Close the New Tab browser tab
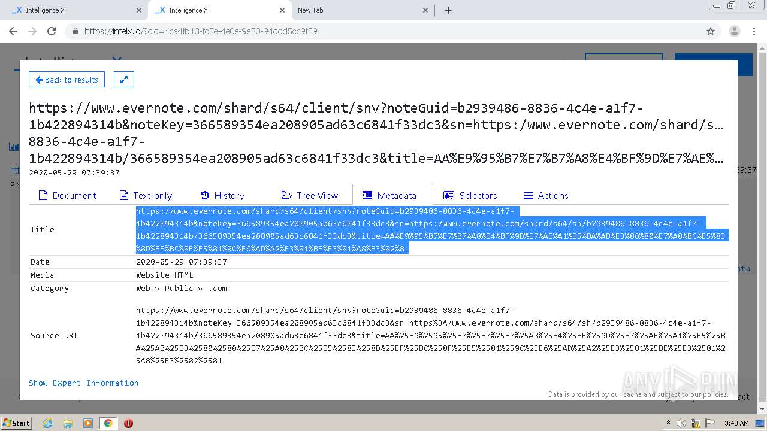Image resolution: width=767 pixels, height=431 pixels. (x=425, y=10)
